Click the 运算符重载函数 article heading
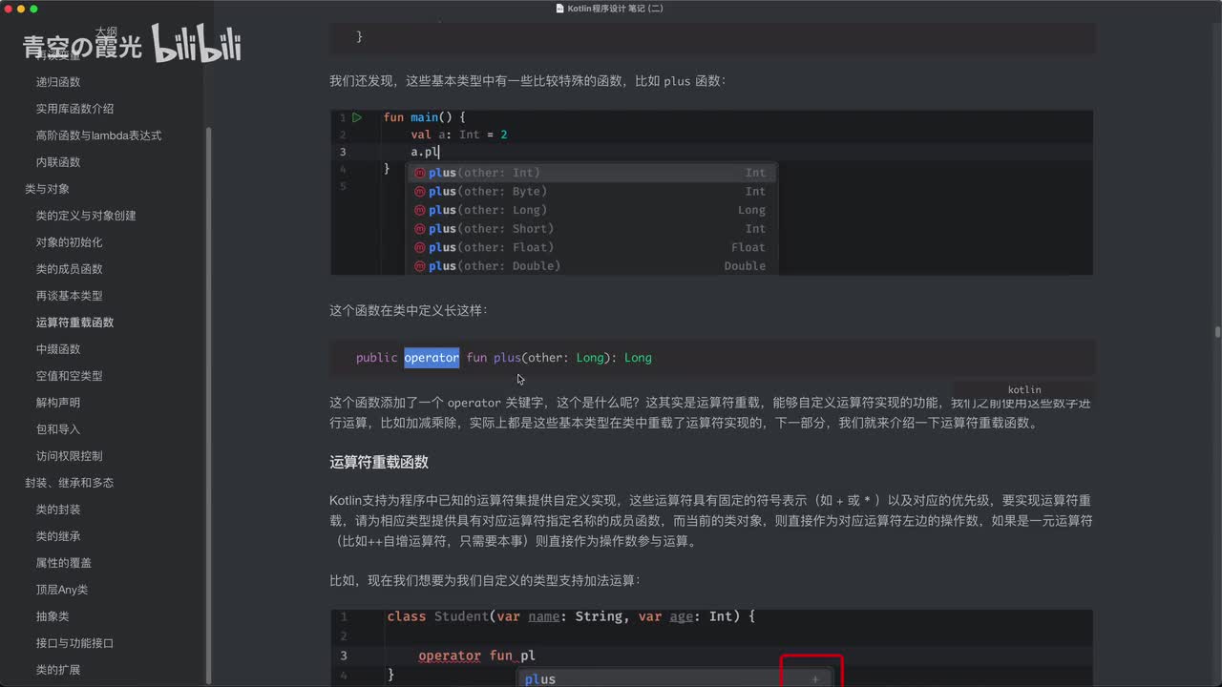Viewport: 1222px width, 687px height. [x=379, y=463]
